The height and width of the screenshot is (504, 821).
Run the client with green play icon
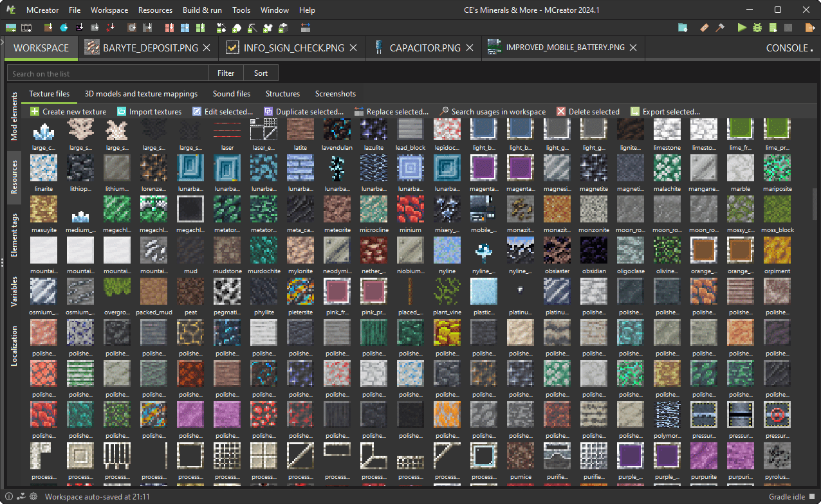coord(742,28)
